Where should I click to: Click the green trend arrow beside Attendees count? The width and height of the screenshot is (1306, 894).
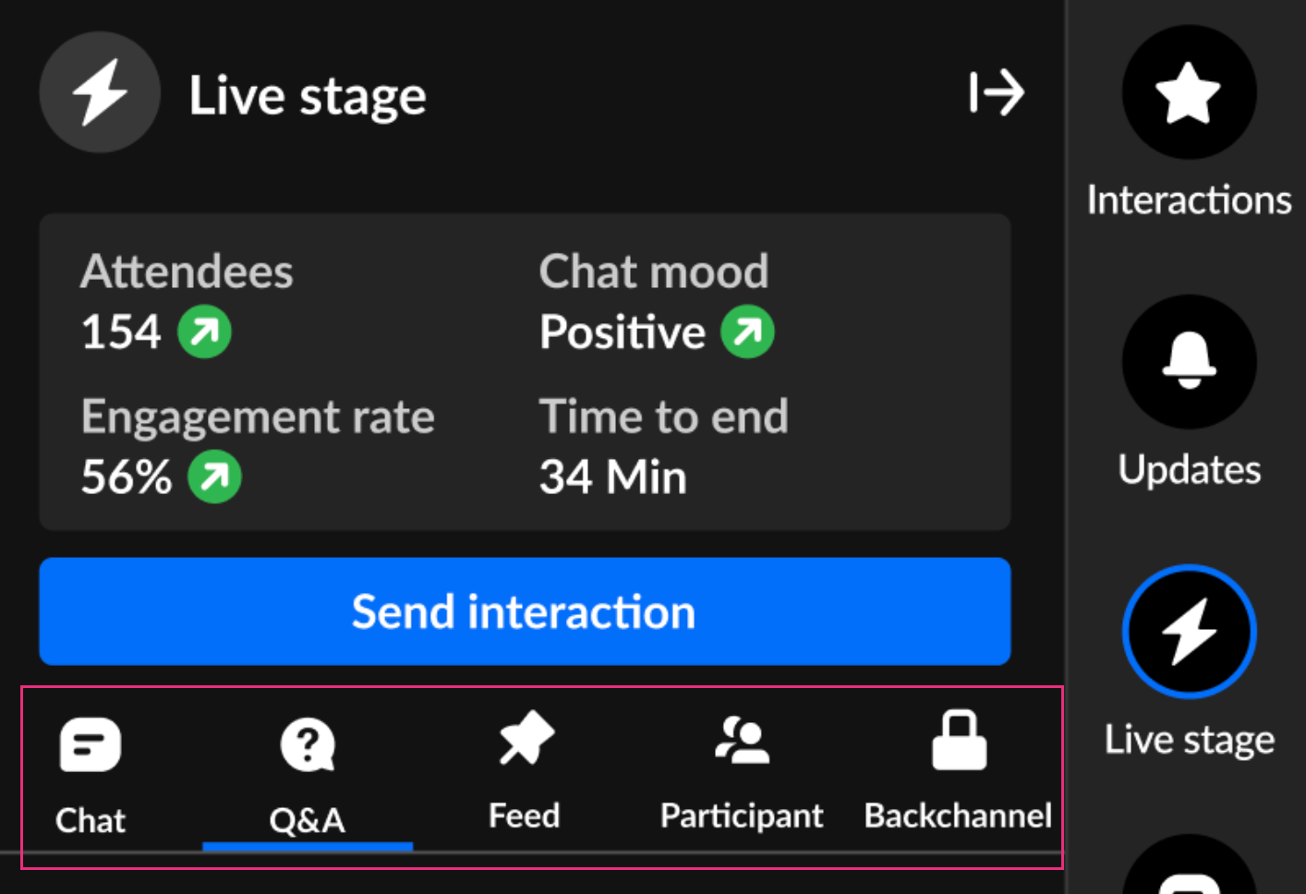coord(205,332)
